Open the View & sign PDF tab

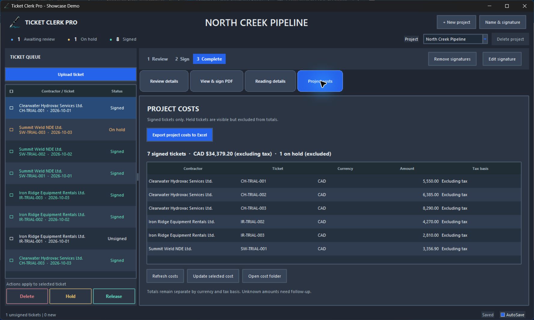[x=217, y=81]
